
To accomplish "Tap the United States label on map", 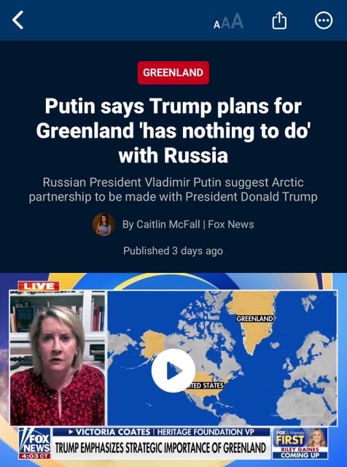I will click(x=206, y=385).
